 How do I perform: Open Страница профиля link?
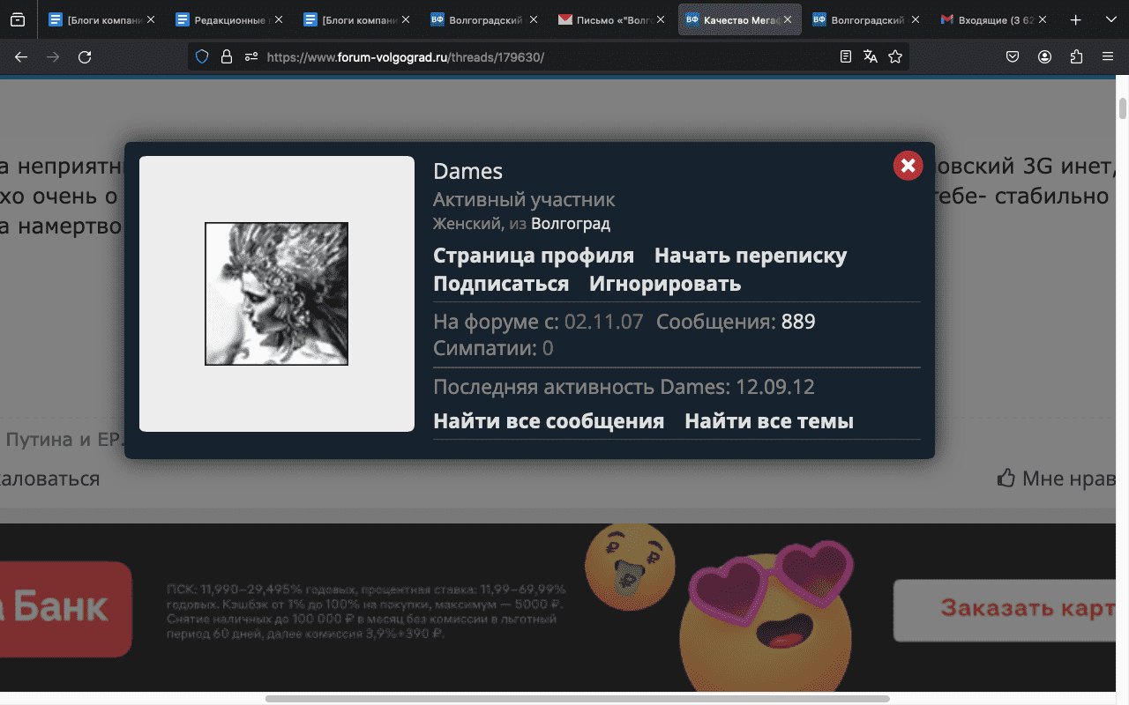tap(533, 256)
